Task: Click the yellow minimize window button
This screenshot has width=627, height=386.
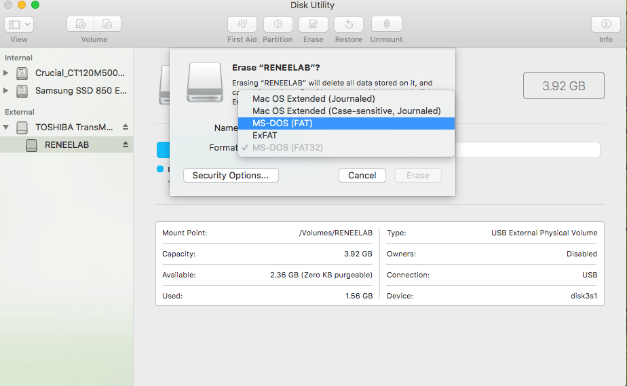Action: click(x=22, y=5)
